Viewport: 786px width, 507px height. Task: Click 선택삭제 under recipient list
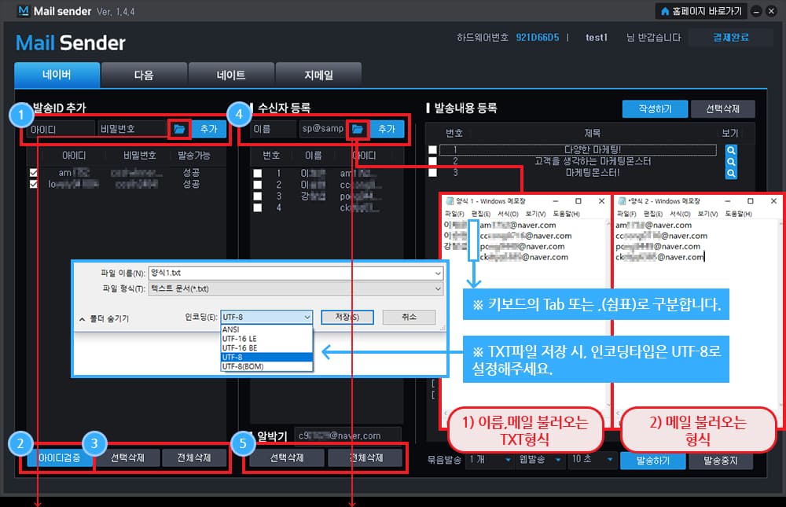[x=287, y=457]
